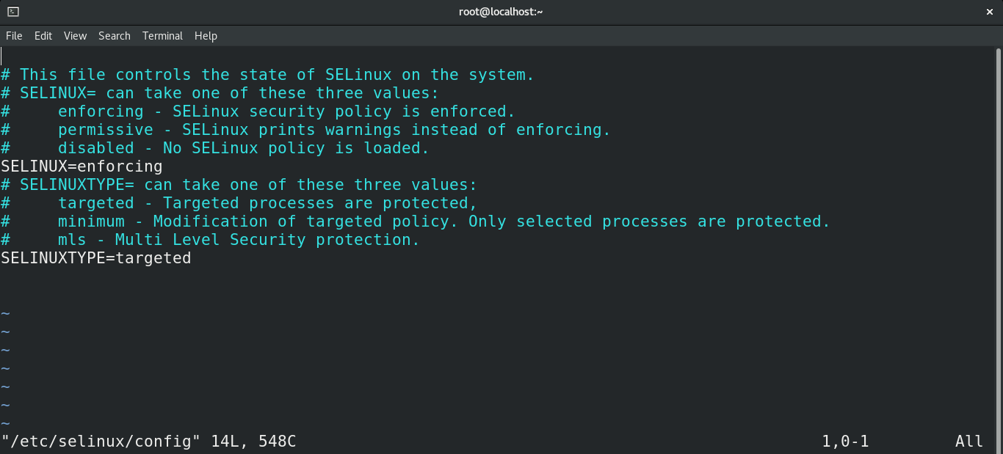1003x454 pixels.
Task: Click the word 'targeted' after SELINUXTYPE=
Action: [153, 258]
